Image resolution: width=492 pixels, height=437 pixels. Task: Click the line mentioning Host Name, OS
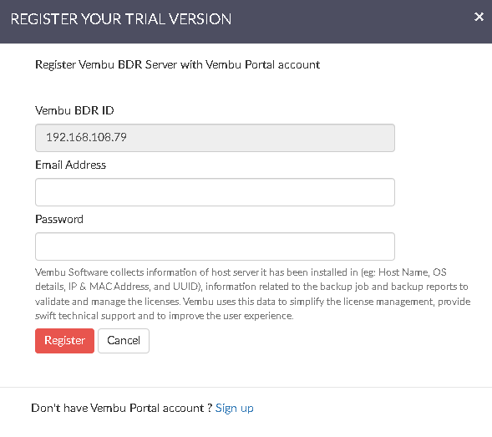pyautogui.click(x=241, y=272)
